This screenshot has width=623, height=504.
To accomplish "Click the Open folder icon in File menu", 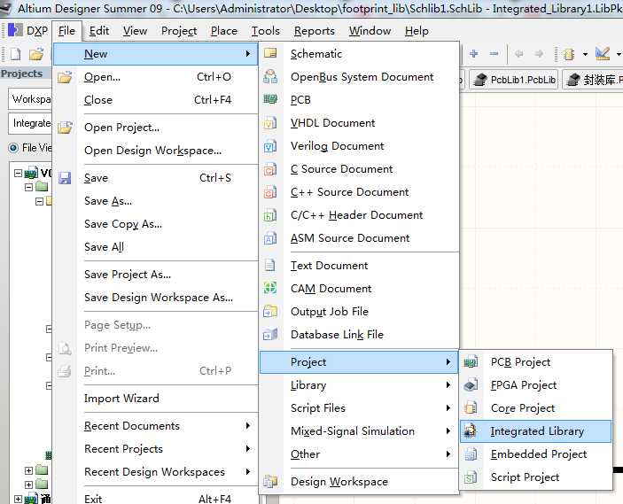I will (65, 77).
